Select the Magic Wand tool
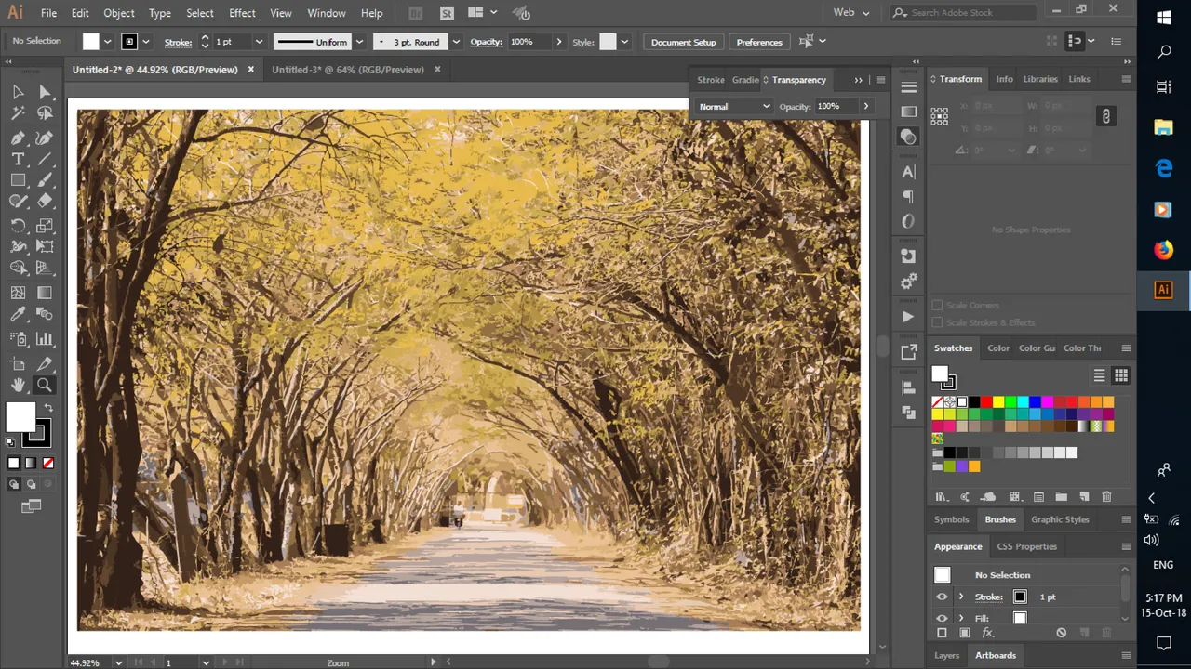The image size is (1191, 669). pyautogui.click(x=18, y=113)
